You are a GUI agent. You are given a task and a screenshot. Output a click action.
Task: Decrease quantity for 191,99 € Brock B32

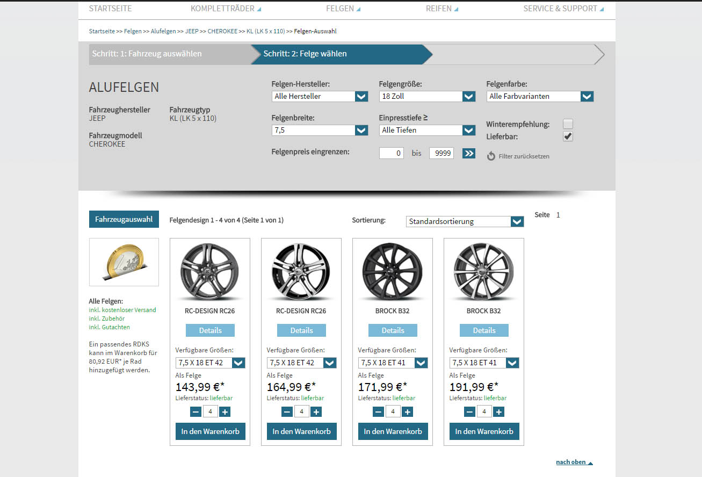point(469,412)
